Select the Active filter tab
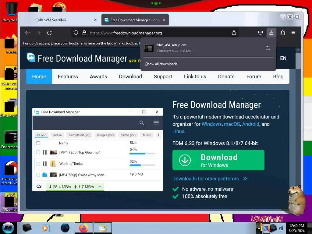Screen dimensions: 312x234 [57, 135]
